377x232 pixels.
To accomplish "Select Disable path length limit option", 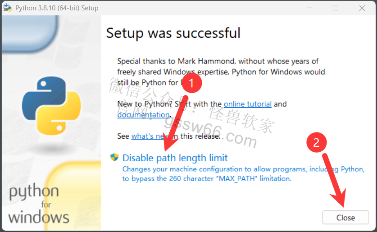I will pos(175,158).
